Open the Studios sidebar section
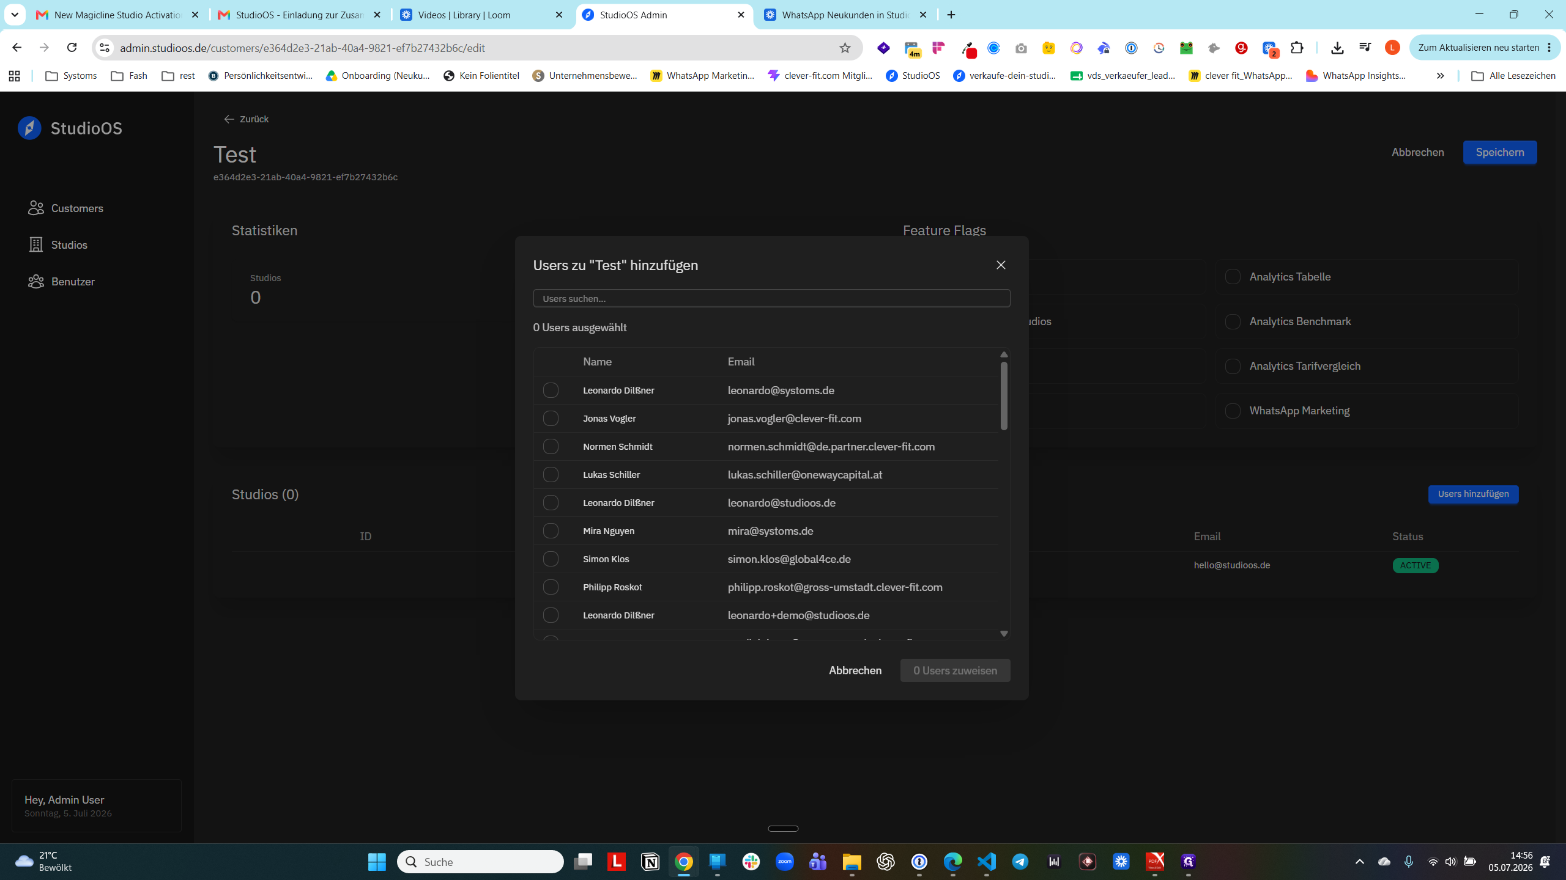1566x880 pixels. click(x=58, y=244)
